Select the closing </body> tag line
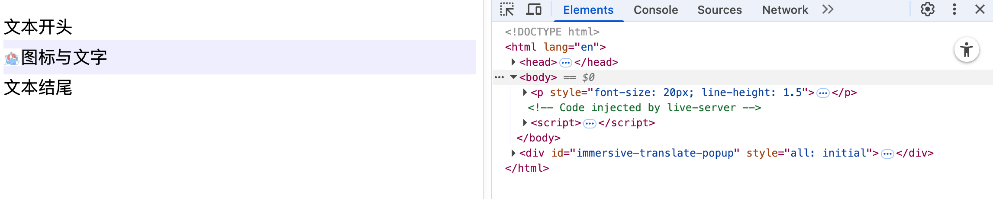 538,138
